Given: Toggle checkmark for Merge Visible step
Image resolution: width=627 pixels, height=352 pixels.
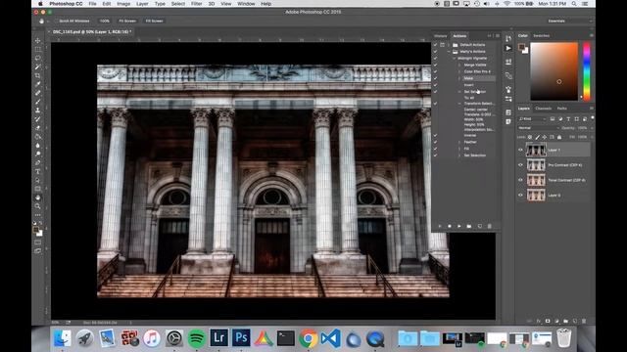Looking at the screenshot, I should pos(435,65).
